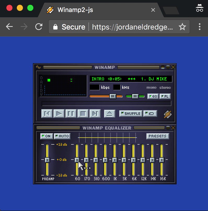The height and width of the screenshot is (211, 208).
Task: Click the 600 Hz band slider handle
Action: pyautogui.click(x=105, y=160)
